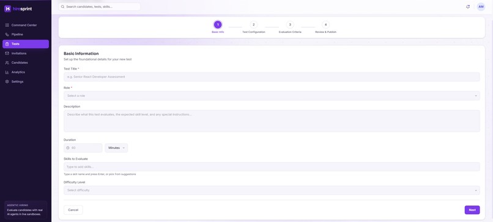Click the Role label
Image resolution: width=493 pixels, height=222 pixels.
(68, 88)
